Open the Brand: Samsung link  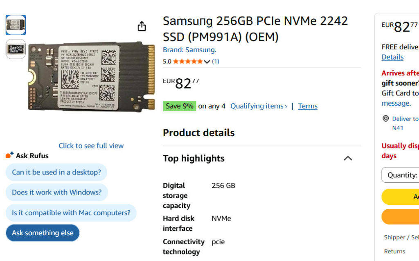[189, 50]
